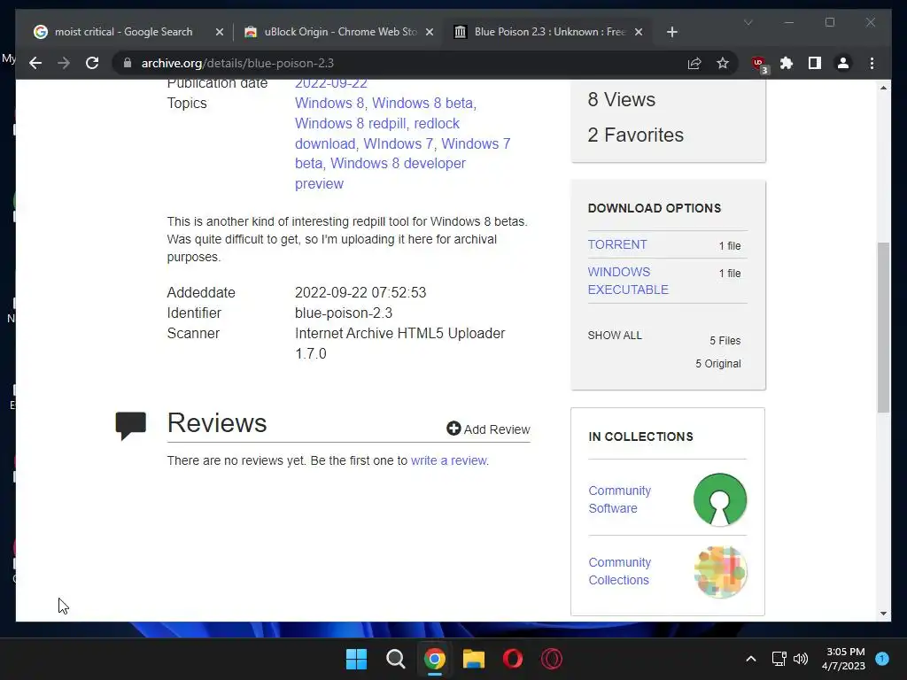This screenshot has width=907, height=680.
Task: Open the uBlock Origin extension icon
Action: pos(759,64)
